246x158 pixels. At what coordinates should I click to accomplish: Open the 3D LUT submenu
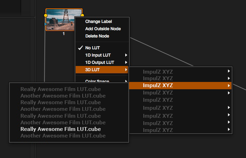93,70
